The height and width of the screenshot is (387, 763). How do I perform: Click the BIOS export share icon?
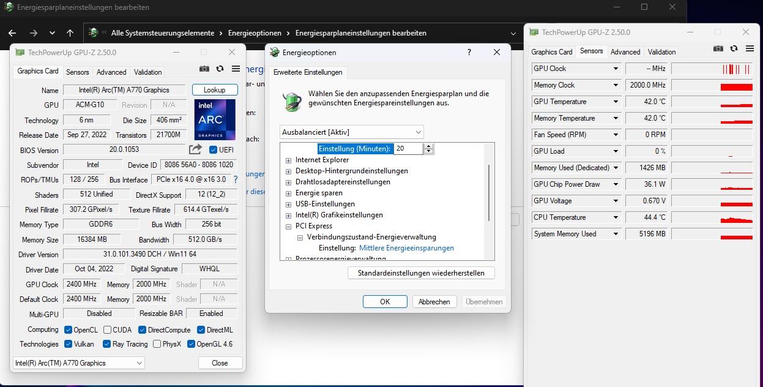click(x=195, y=149)
